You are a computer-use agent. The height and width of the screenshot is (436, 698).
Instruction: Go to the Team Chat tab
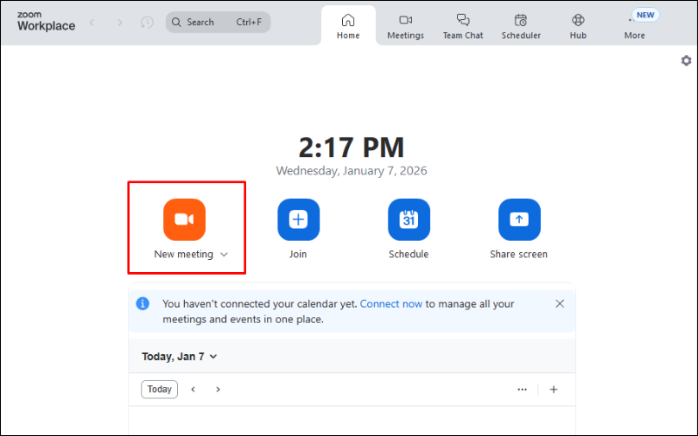pos(463,26)
